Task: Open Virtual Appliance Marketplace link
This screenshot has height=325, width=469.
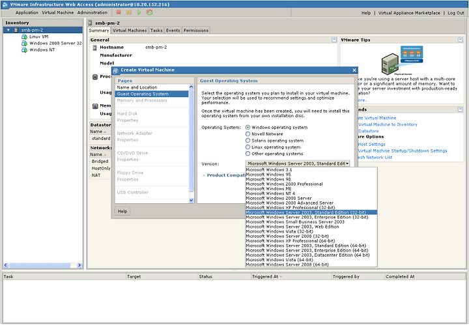Action: pos(409,13)
